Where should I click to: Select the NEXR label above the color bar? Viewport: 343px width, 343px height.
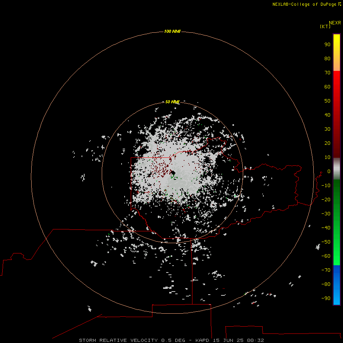coord(335,23)
